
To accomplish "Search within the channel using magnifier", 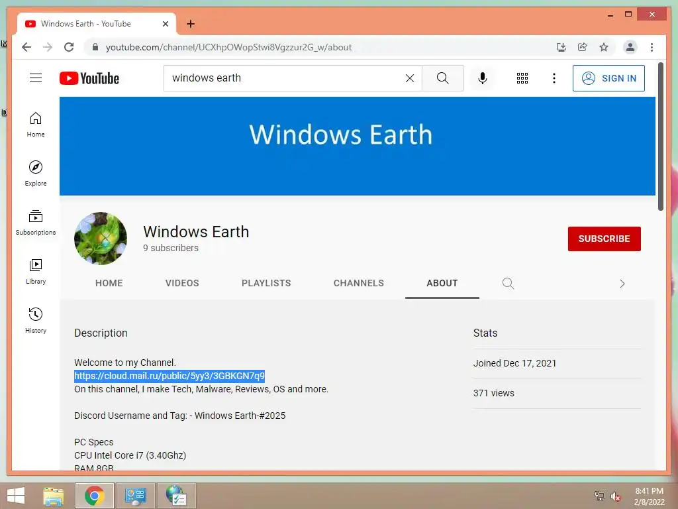I will pyautogui.click(x=508, y=284).
